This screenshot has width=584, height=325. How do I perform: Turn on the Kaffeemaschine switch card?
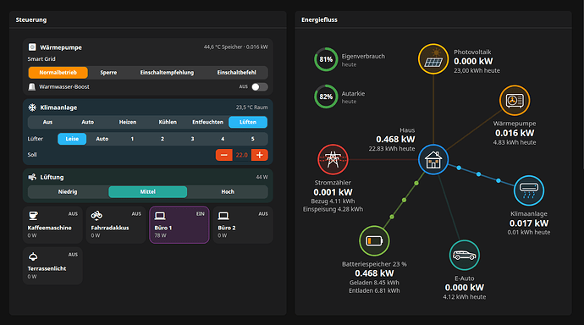(52, 225)
